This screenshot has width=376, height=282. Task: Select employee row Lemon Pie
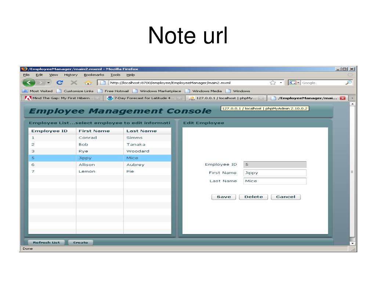coord(100,171)
